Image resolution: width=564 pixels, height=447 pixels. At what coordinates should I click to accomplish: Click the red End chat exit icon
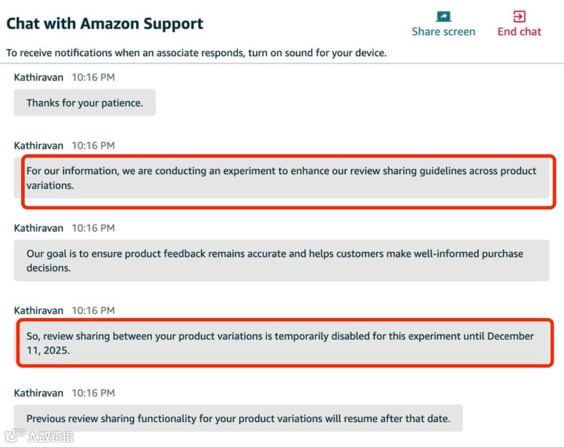pyautogui.click(x=519, y=16)
